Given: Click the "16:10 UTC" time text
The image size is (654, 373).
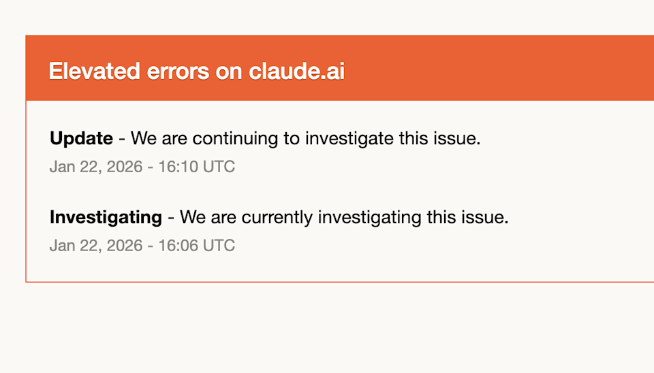Looking at the screenshot, I should click(196, 167).
